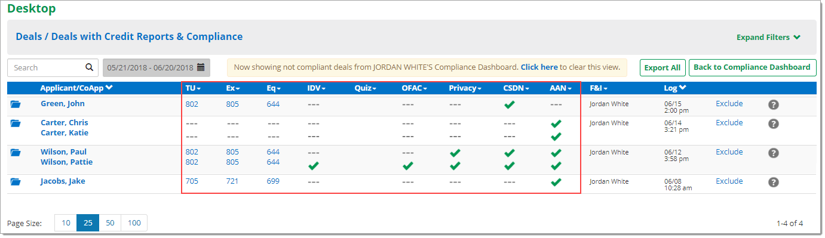Screen dimensions: 825x238
Task: Exclude the Carter, Chris deal
Action: tap(729, 123)
